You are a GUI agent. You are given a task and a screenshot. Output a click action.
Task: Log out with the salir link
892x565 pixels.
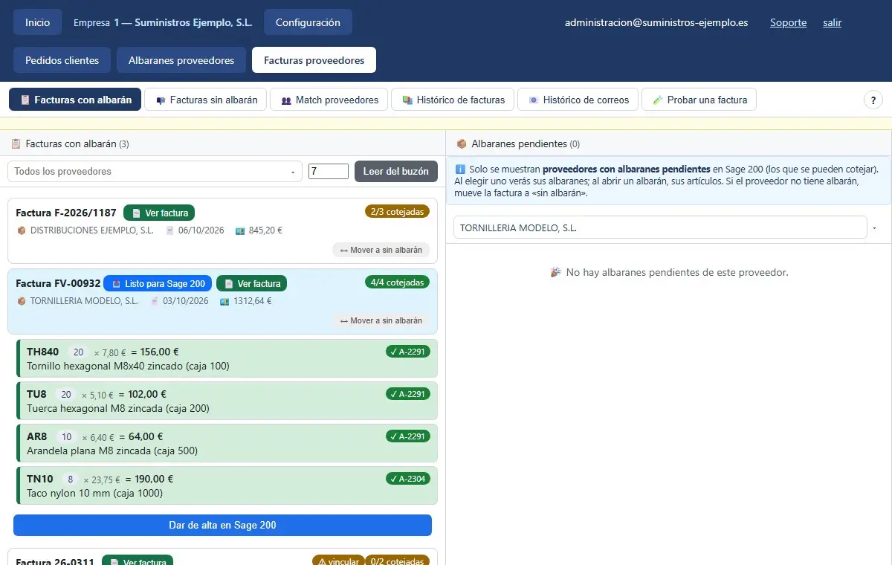832,22
